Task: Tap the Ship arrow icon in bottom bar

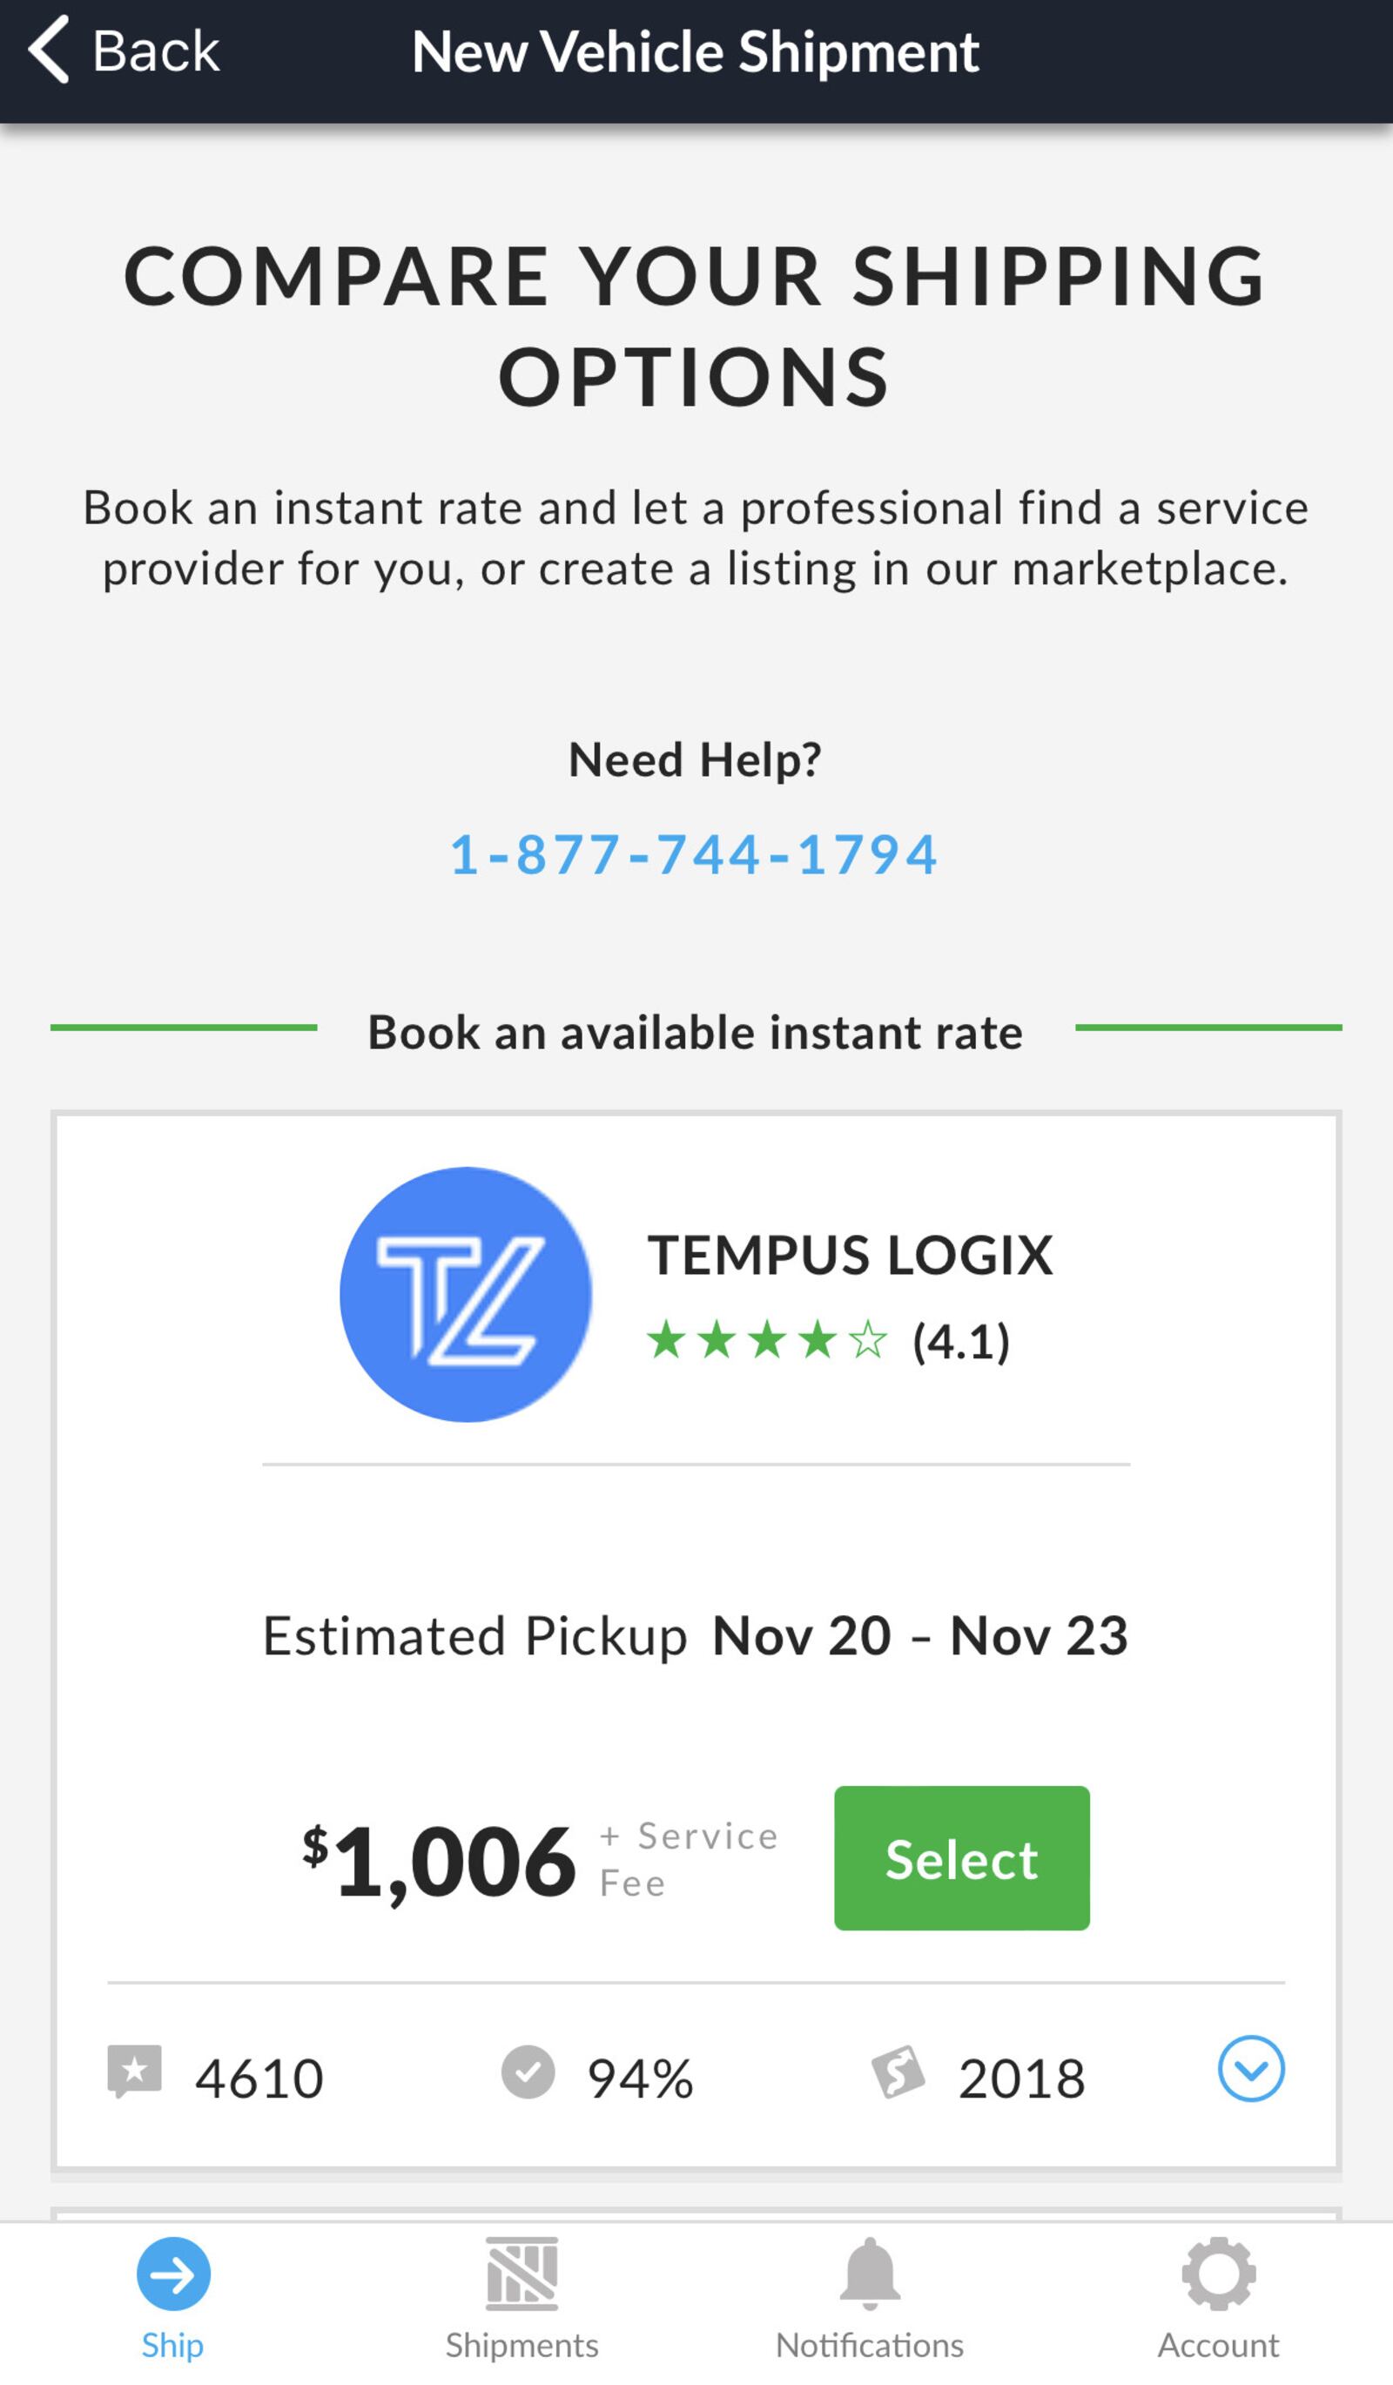Action: [173, 2274]
